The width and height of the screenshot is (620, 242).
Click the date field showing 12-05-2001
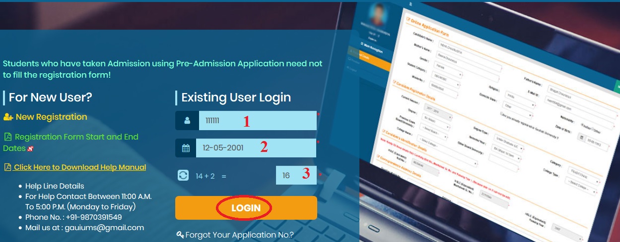256,148
